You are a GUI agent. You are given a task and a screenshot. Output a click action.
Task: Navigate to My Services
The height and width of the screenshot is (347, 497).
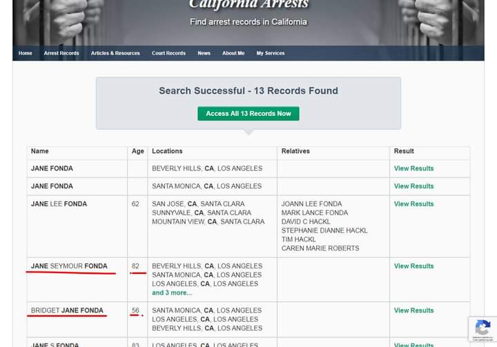(271, 53)
